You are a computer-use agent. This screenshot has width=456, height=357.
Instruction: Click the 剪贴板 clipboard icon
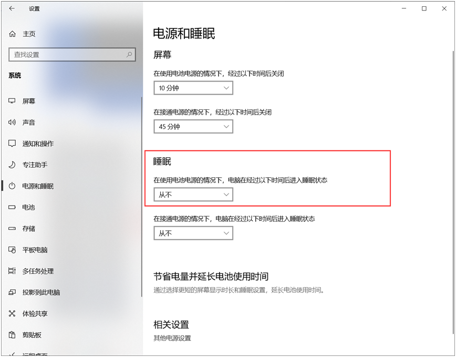point(12,334)
